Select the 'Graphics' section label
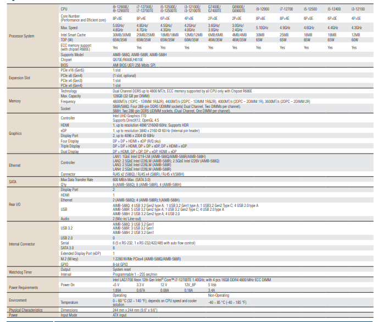This screenshot has width=383, height=322. (x=15, y=133)
